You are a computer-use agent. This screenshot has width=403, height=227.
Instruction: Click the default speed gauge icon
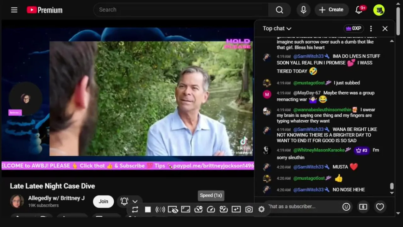[211, 209]
